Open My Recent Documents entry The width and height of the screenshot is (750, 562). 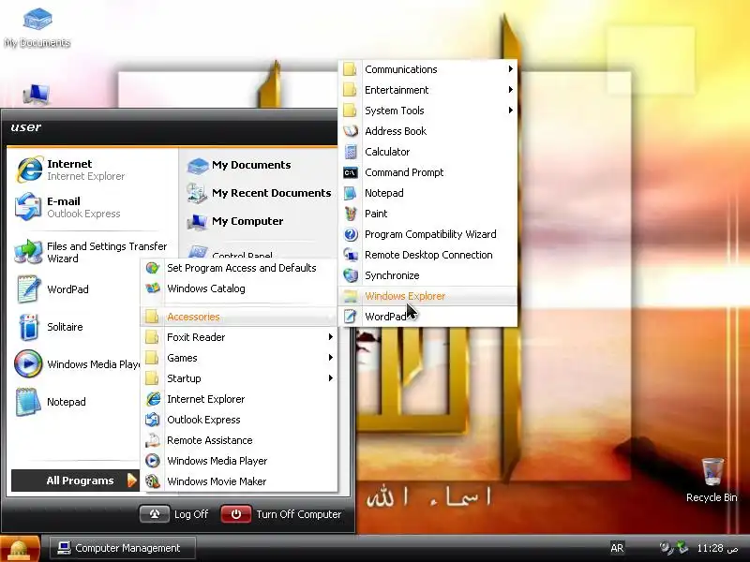point(259,193)
